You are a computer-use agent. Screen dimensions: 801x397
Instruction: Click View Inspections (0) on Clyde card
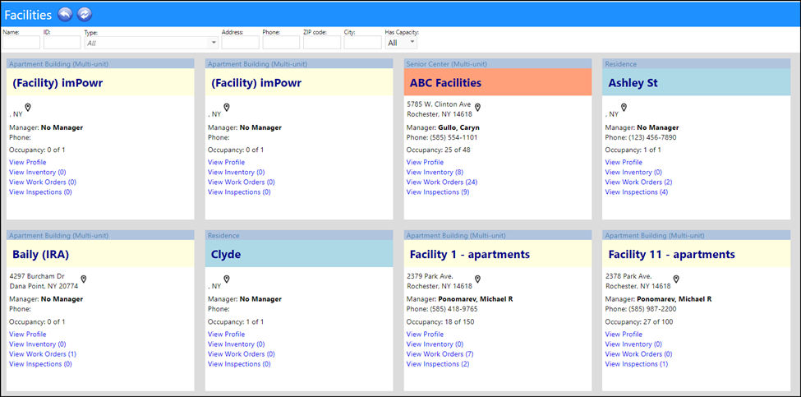[239, 364]
